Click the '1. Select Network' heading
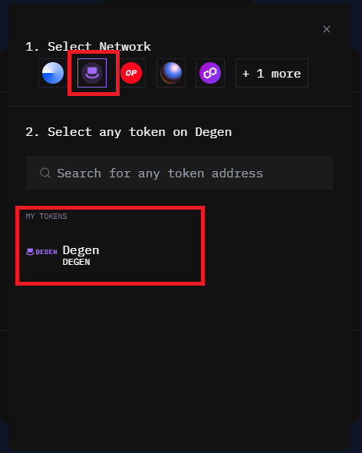This screenshot has width=362, height=453. 88,47
